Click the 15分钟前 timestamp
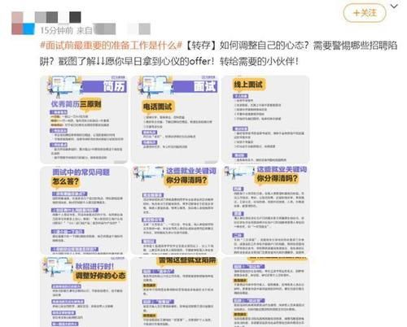This screenshot has height=327, width=407. pos(56,30)
